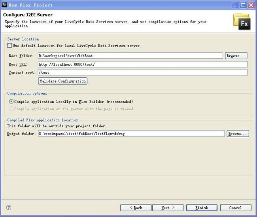Select compile application locally in Flex Builder
Screen dimensions: 257x217
(x=11, y=102)
